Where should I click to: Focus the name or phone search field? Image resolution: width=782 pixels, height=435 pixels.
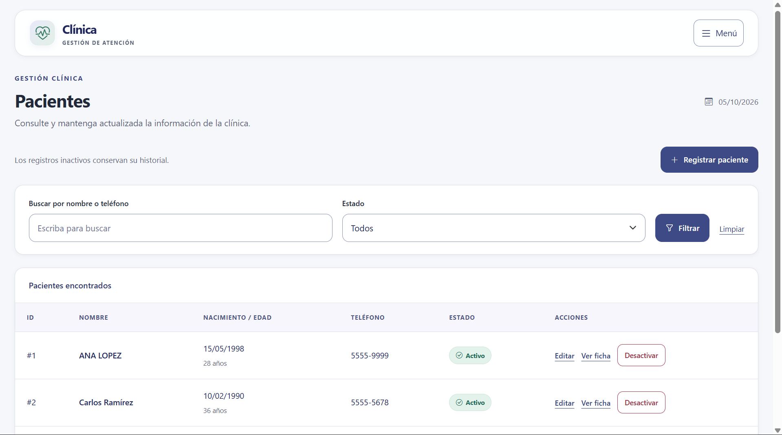[x=181, y=228]
